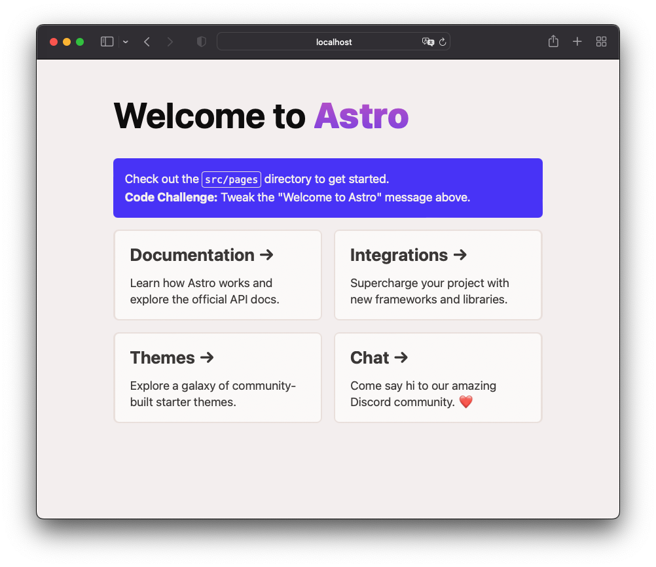Open the Documentation card link
The height and width of the screenshot is (567, 656).
point(217,275)
